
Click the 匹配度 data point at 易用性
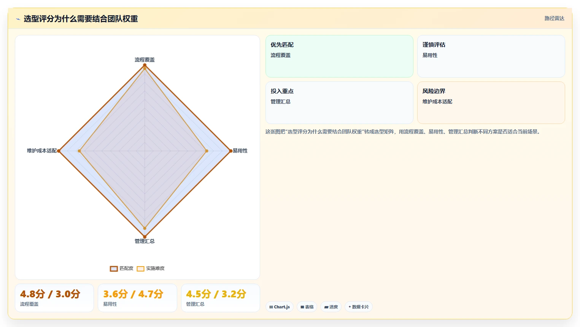(231, 151)
